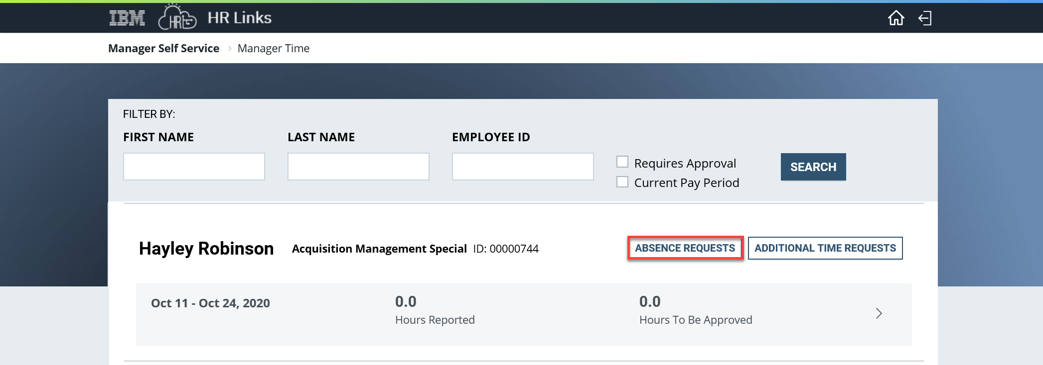The image size is (1043, 365).
Task: Open Absence Requests for Hayley Robinson
Action: coord(685,248)
